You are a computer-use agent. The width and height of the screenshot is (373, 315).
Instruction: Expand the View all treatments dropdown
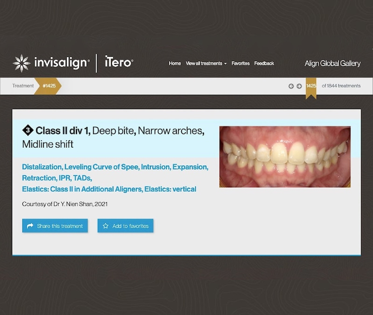tap(206, 64)
